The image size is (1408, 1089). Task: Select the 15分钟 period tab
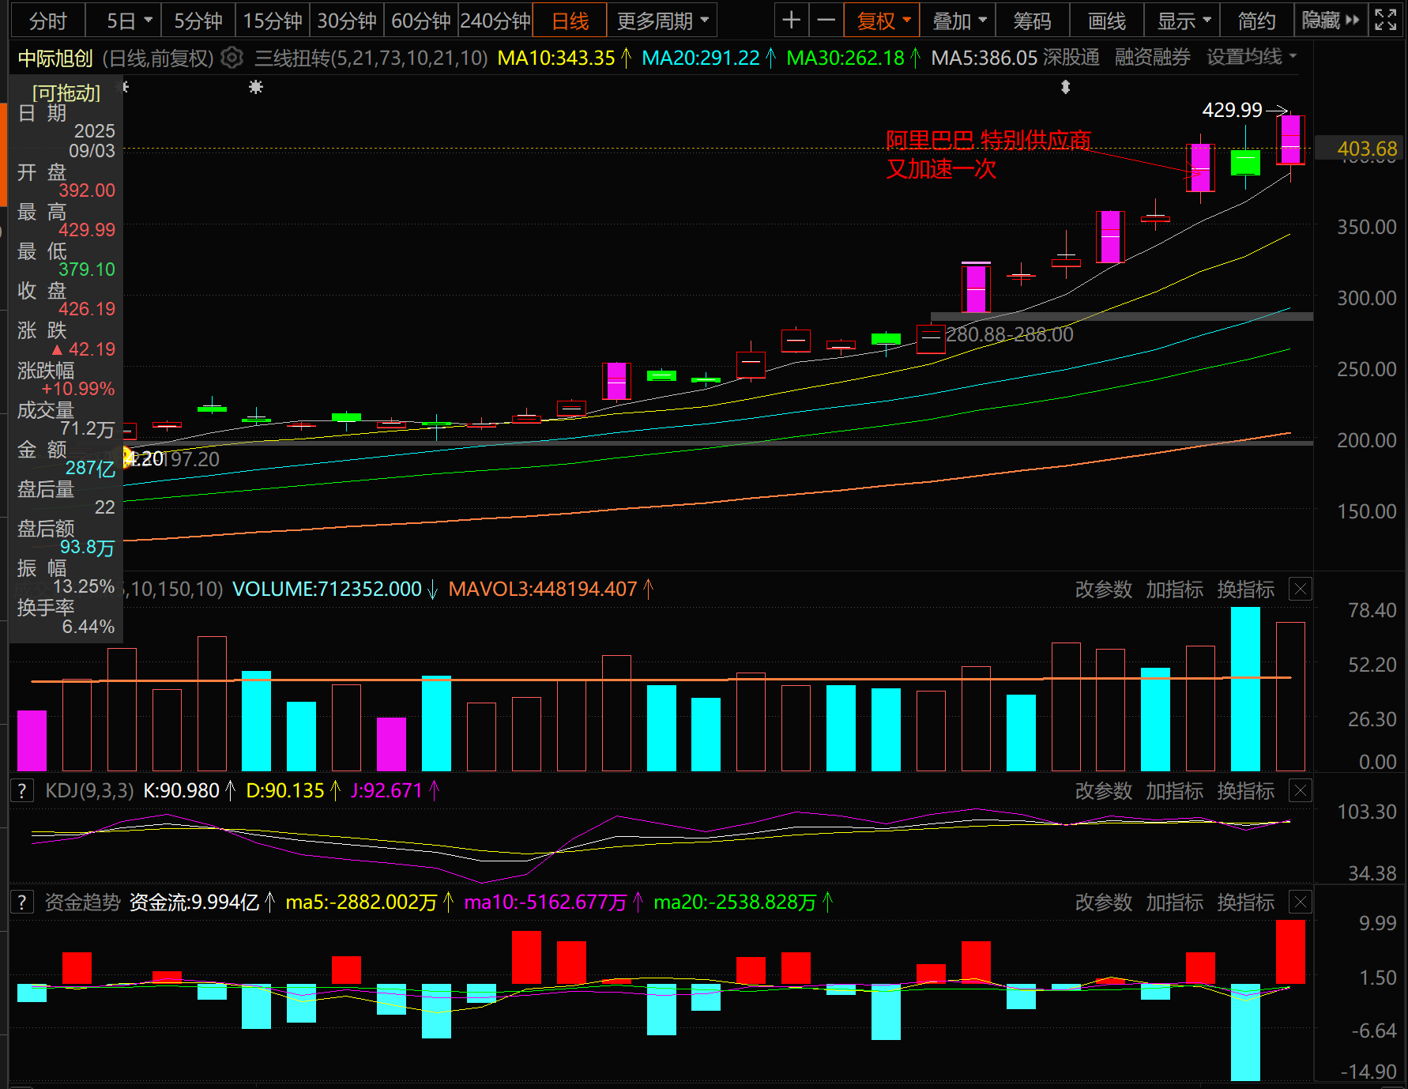point(273,21)
